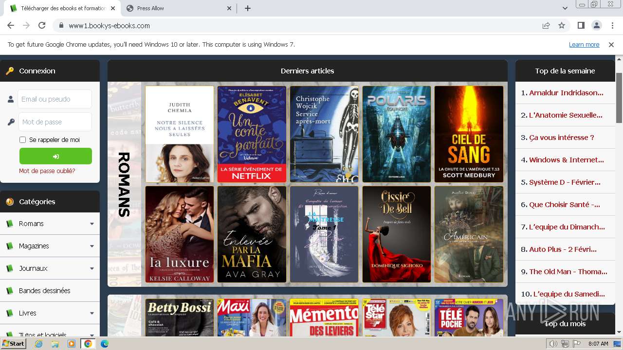Expand the Magazines category arrow
This screenshot has height=350, width=623.
pos(92,246)
